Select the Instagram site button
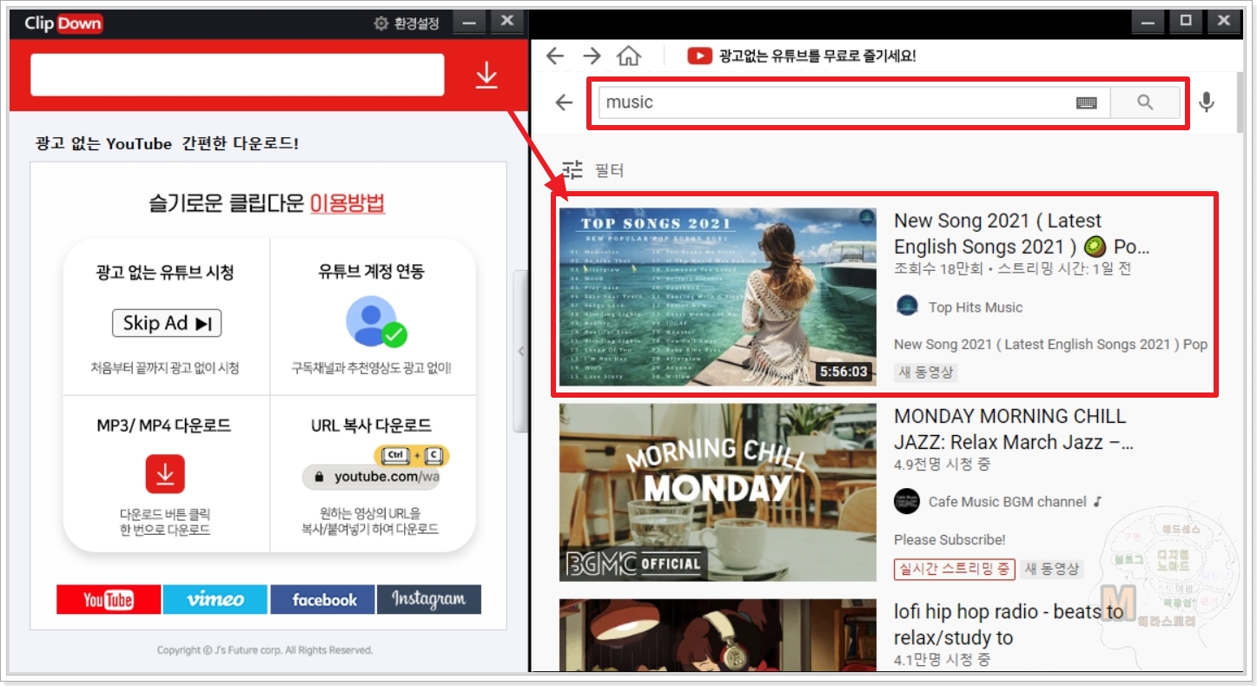The height and width of the screenshot is (686, 1257). pyautogui.click(x=429, y=599)
